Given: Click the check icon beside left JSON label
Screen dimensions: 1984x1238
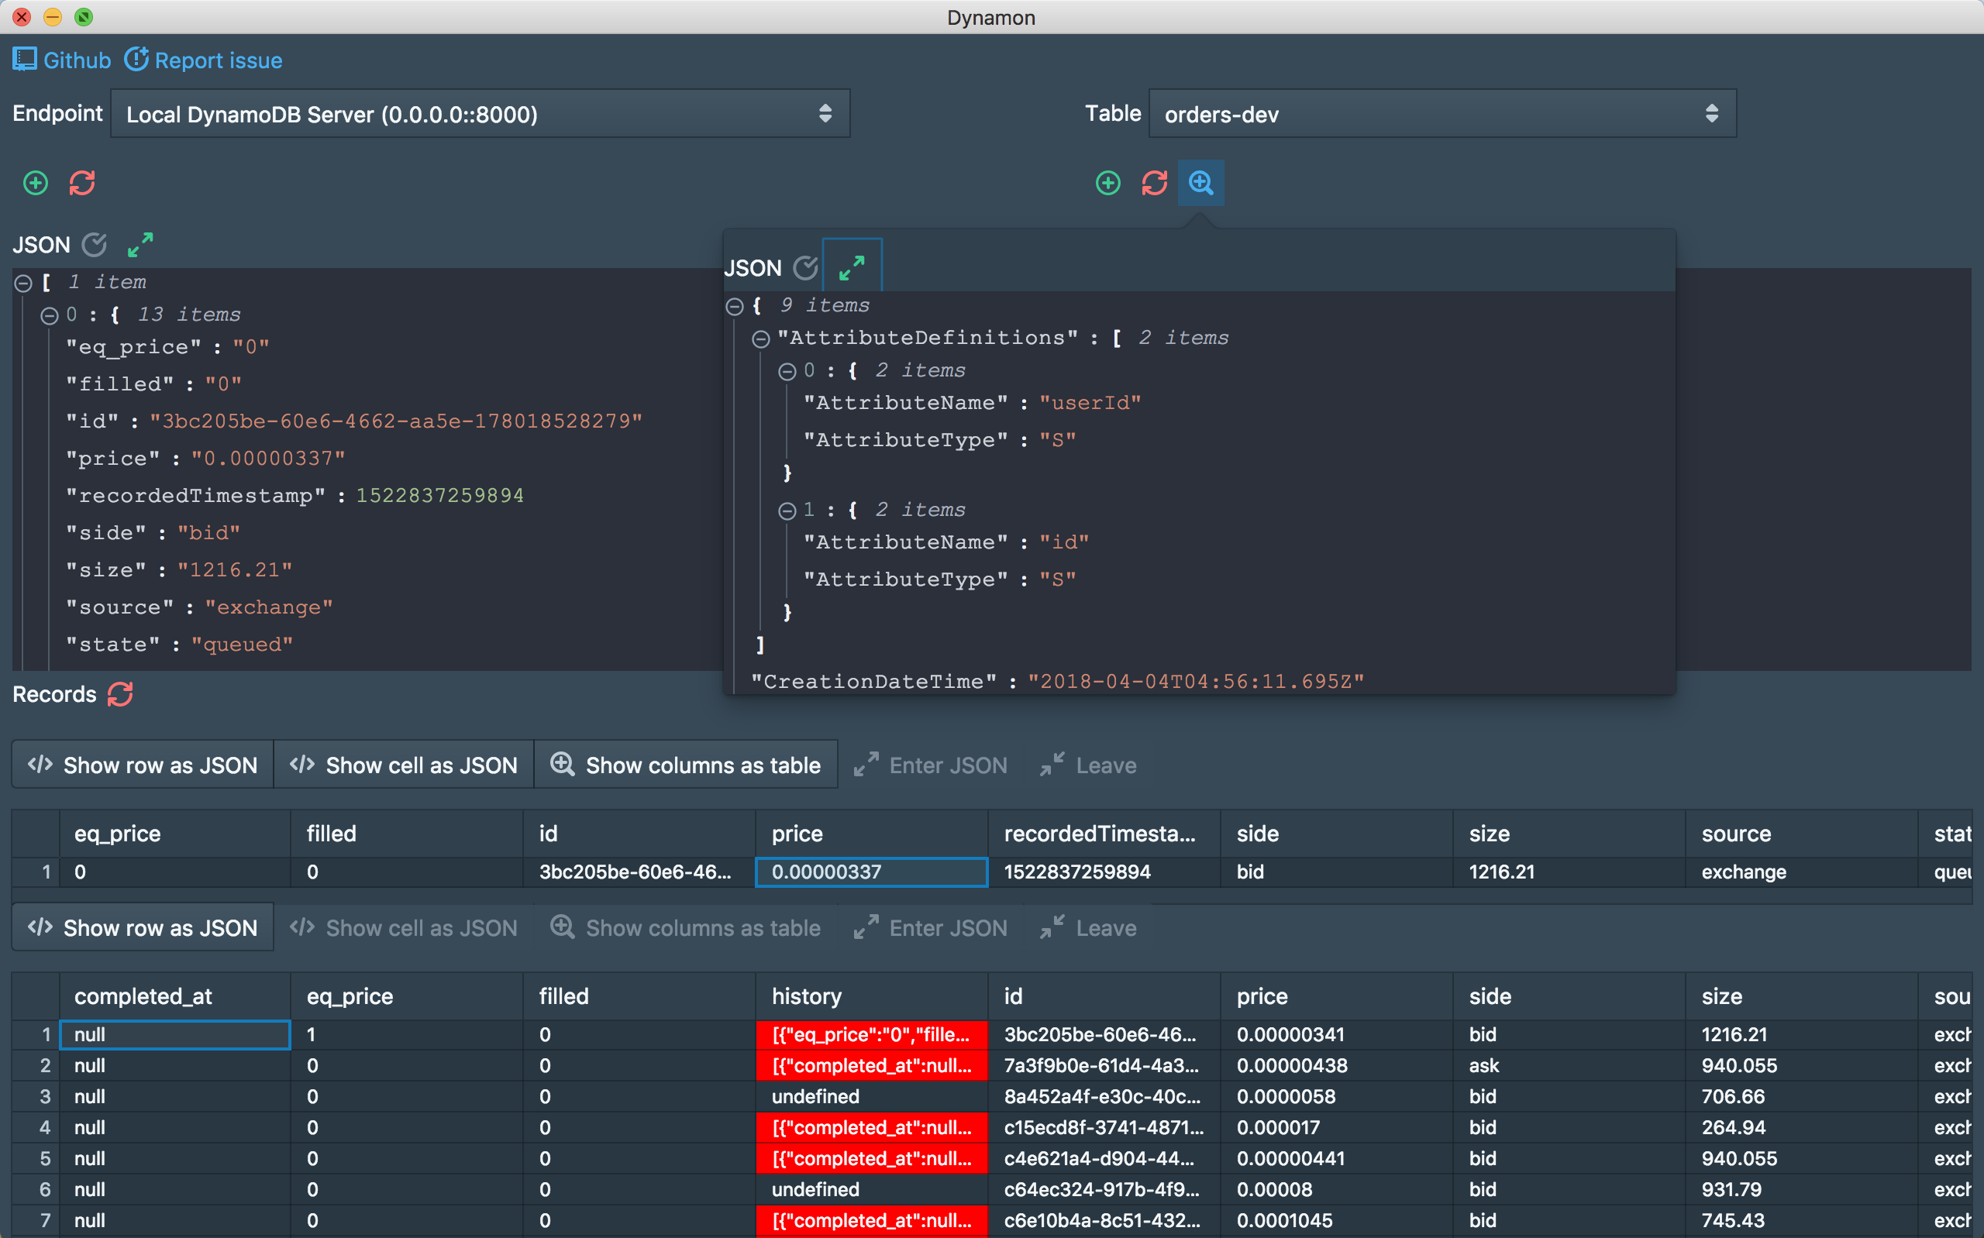Looking at the screenshot, I should click(x=95, y=244).
